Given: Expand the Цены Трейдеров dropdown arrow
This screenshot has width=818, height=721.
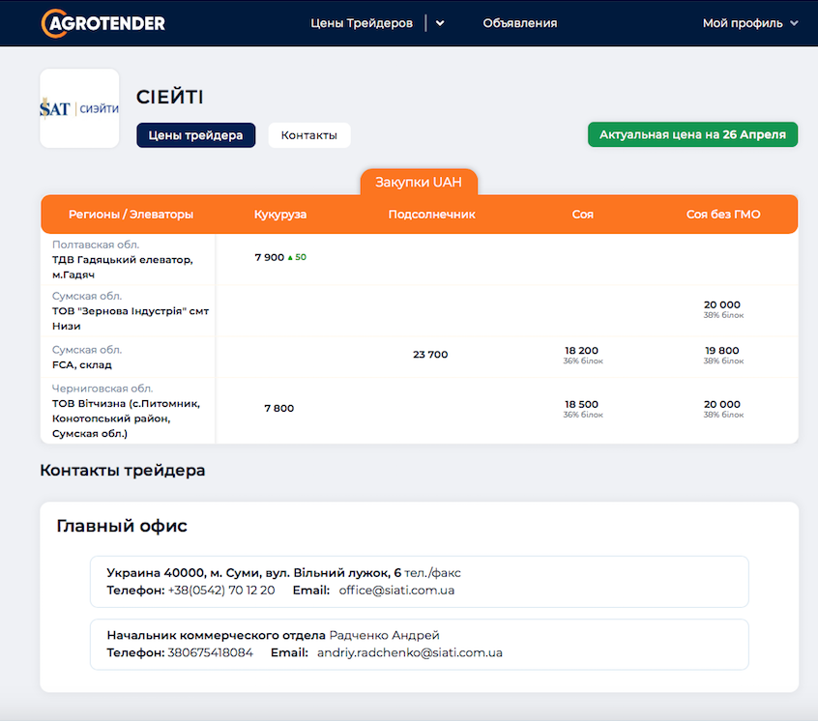Looking at the screenshot, I should coord(440,23).
